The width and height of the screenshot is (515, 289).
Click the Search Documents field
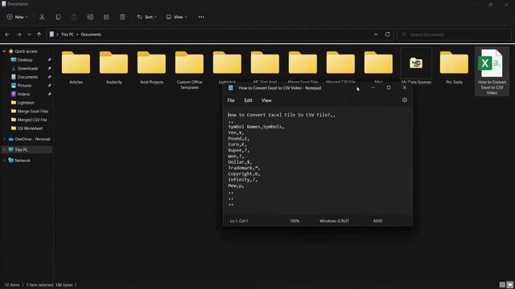pyautogui.click(x=454, y=35)
